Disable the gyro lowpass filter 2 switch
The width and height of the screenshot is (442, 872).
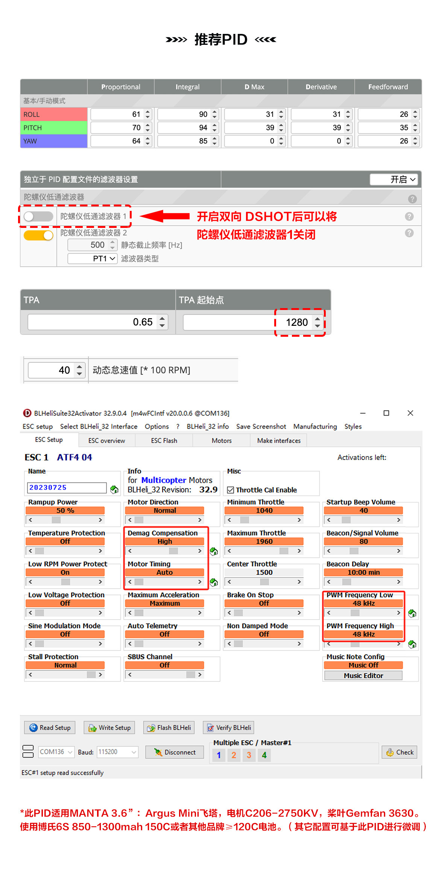tap(38, 235)
